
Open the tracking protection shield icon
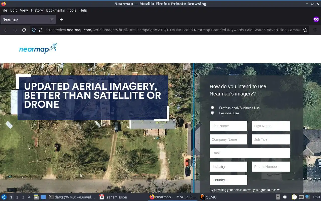pyautogui.click(x=34, y=30)
